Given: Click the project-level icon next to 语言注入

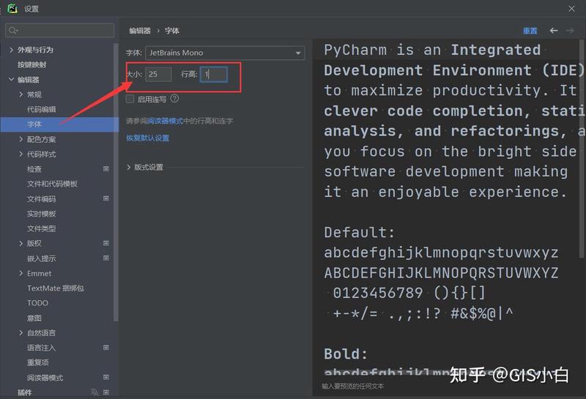Looking at the screenshot, I should click(x=106, y=348).
